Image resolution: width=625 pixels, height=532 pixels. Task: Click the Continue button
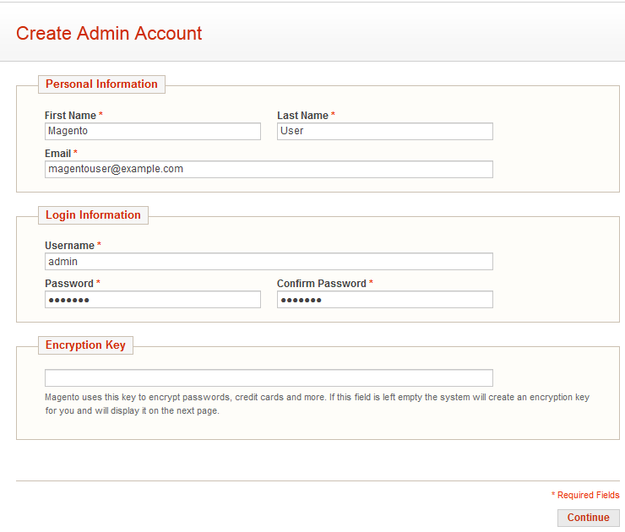pyautogui.click(x=589, y=518)
